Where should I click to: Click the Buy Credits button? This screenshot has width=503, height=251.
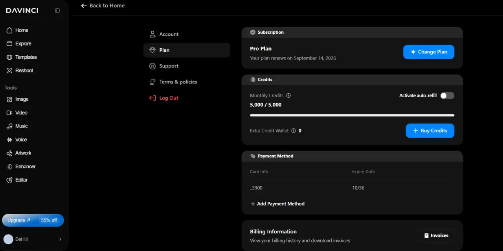click(x=430, y=131)
